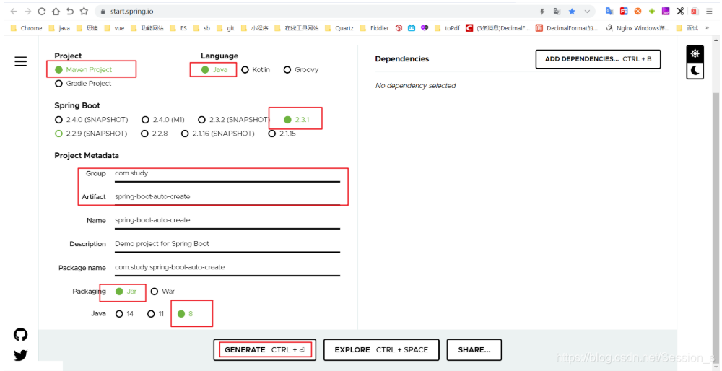Click the purple heart bookmark icon
The width and height of the screenshot is (722, 371).
pos(424,28)
